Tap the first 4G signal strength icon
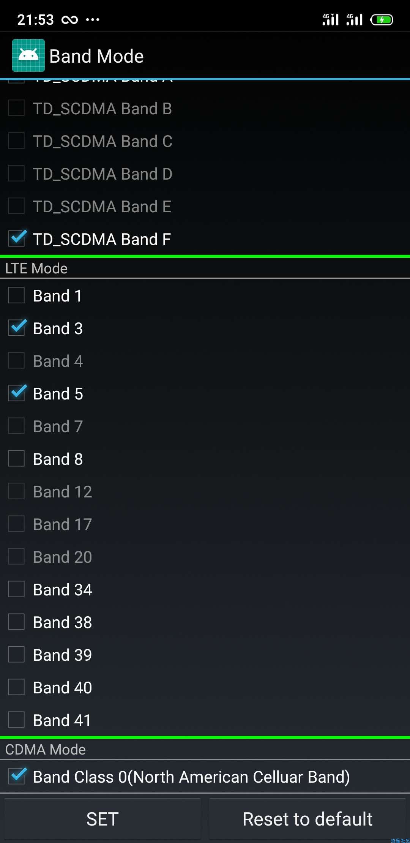The height and width of the screenshot is (843, 410). [x=330, y=19]
